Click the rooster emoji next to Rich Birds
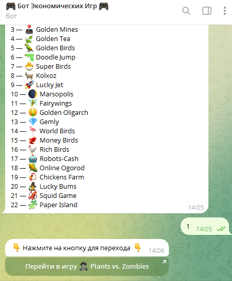The width and height of the screenshot is (232, 281). click(x=33, y=150)
